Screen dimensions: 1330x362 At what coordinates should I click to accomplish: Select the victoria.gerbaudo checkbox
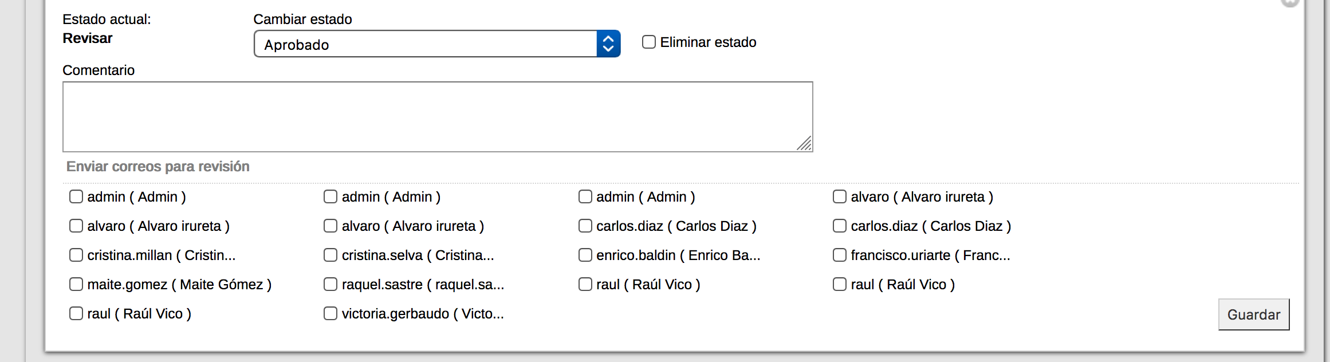coord(330,313)
